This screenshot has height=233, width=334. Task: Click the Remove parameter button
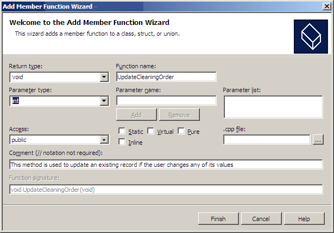click(179, 115)
